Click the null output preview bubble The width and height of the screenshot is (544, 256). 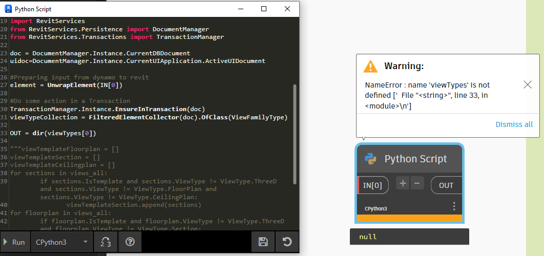tap(409, 237)
